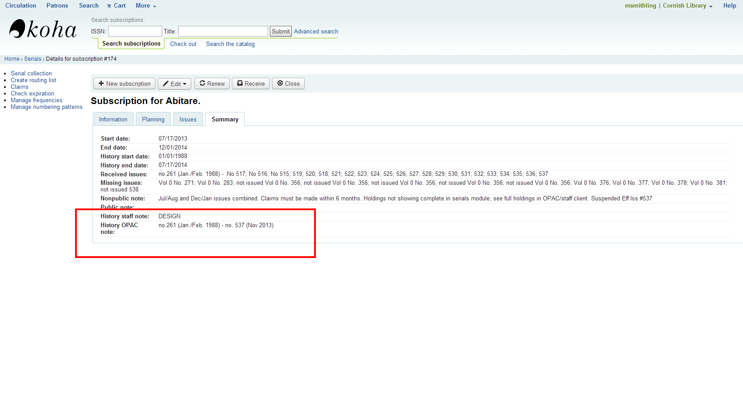Select the Check out search tab
The height and width of the screenshot is (416, 743).
[183, 44]
